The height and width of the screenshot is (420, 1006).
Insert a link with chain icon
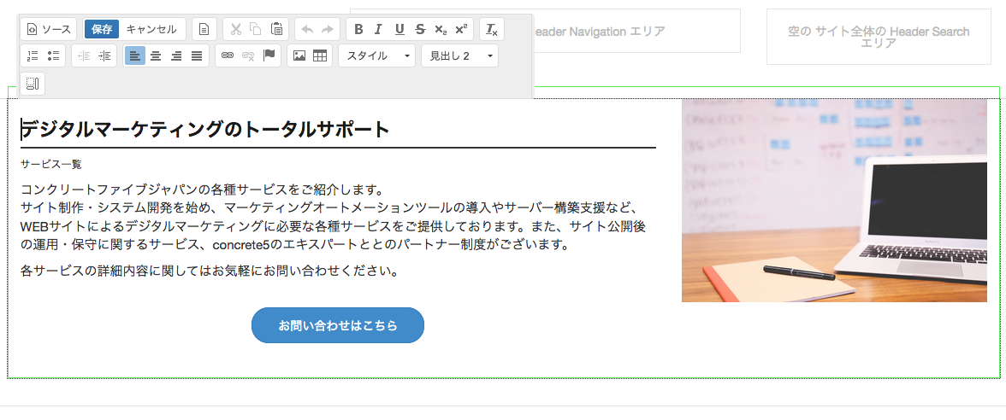(228, 55)
